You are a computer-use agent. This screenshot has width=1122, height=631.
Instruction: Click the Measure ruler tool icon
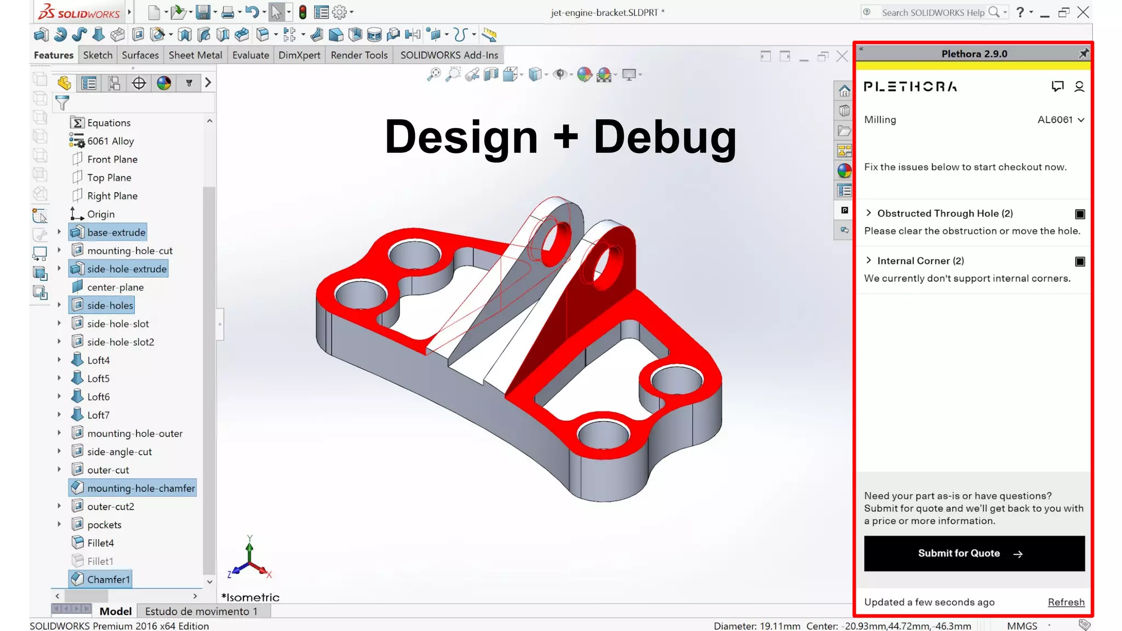[x=489, y=35]
